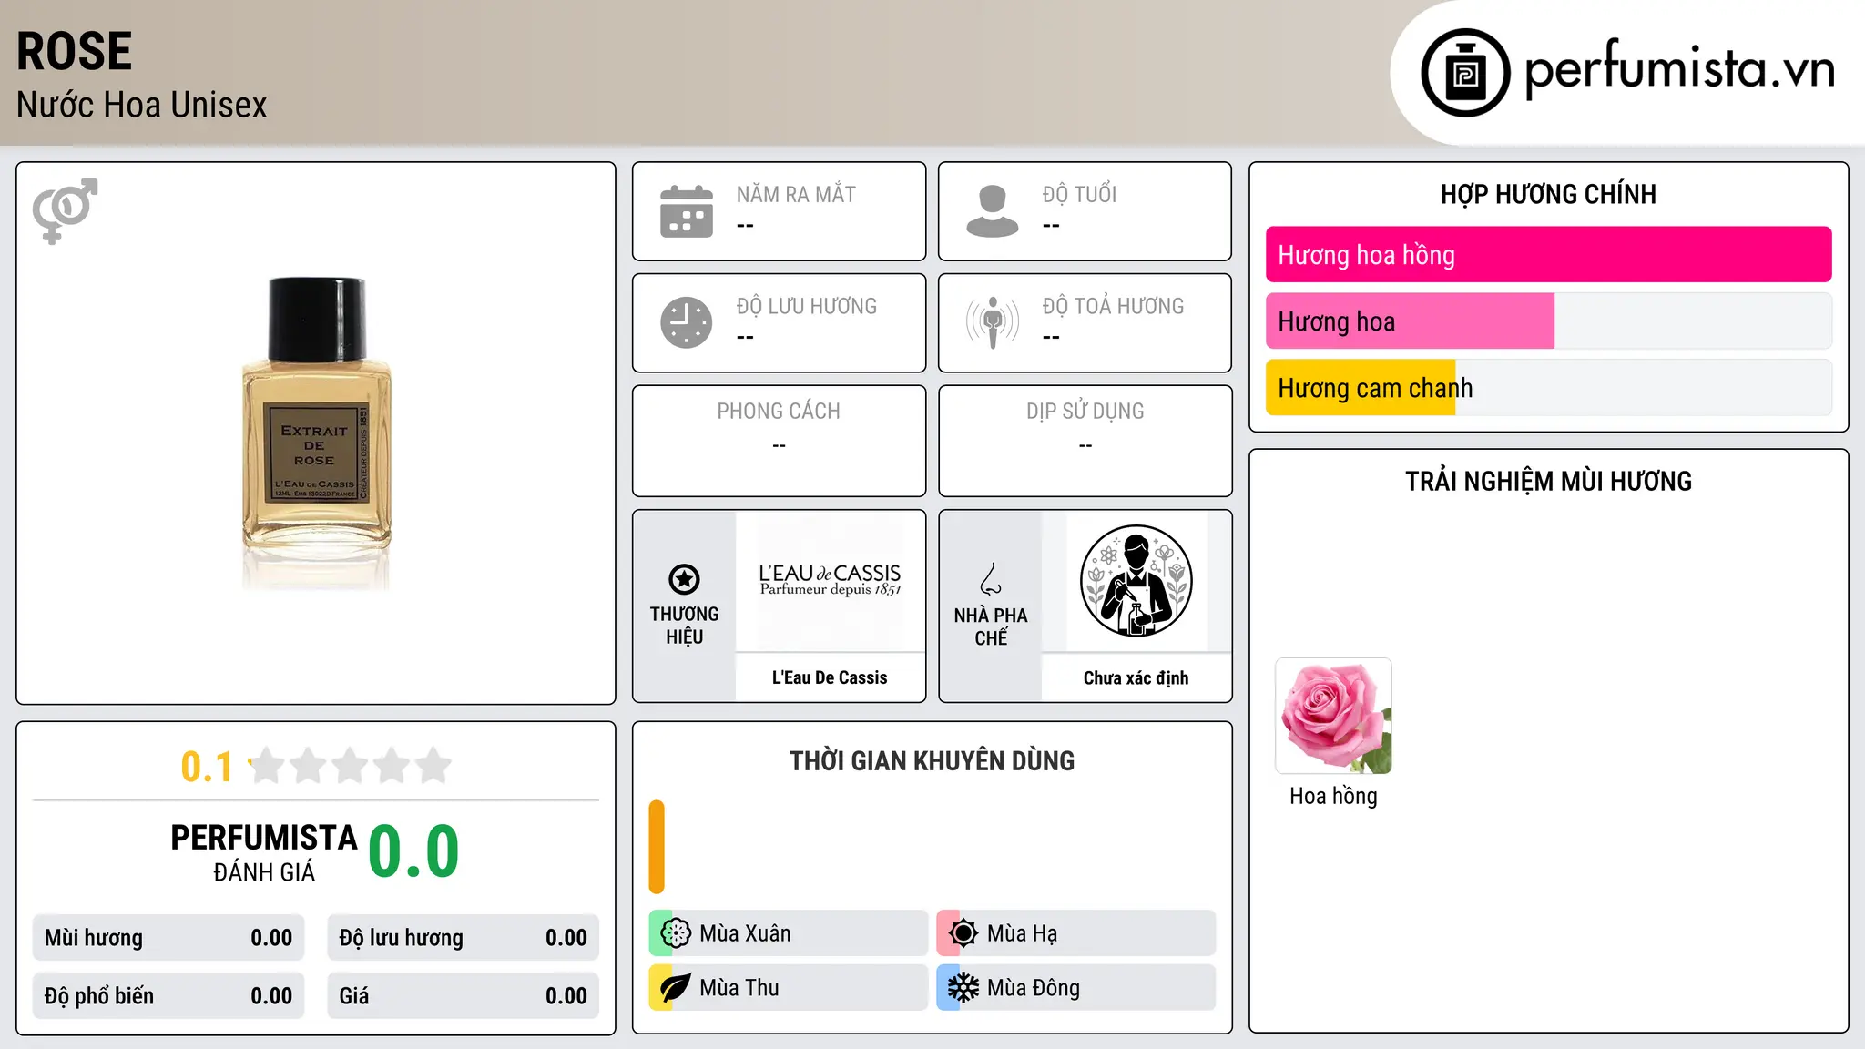
Task: Click the Hoa hồng rose note thumbnail
Action: tap(1333, 717)
